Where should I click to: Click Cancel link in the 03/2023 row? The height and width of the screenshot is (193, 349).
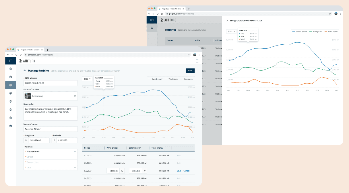[187, 171]
